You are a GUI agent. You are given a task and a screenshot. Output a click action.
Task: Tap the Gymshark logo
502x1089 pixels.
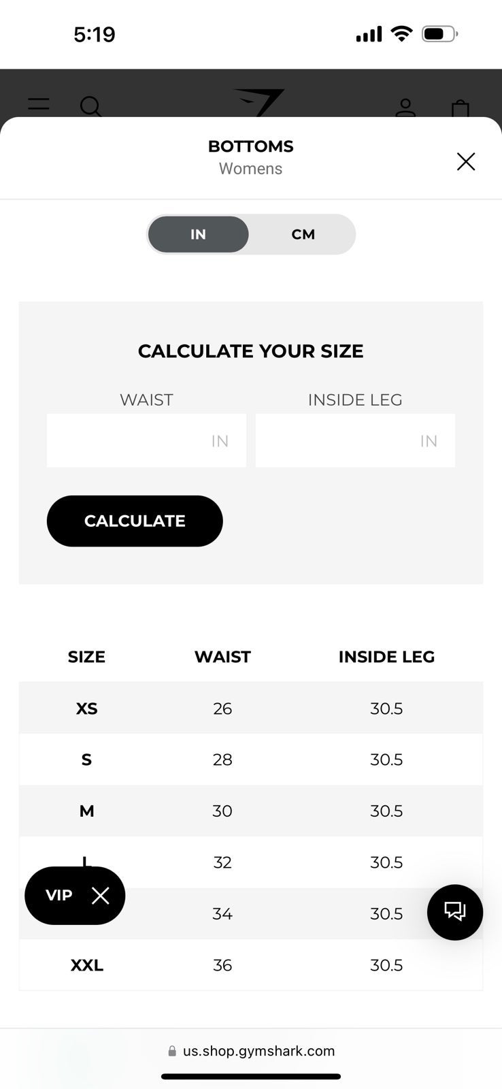(259, 102)
